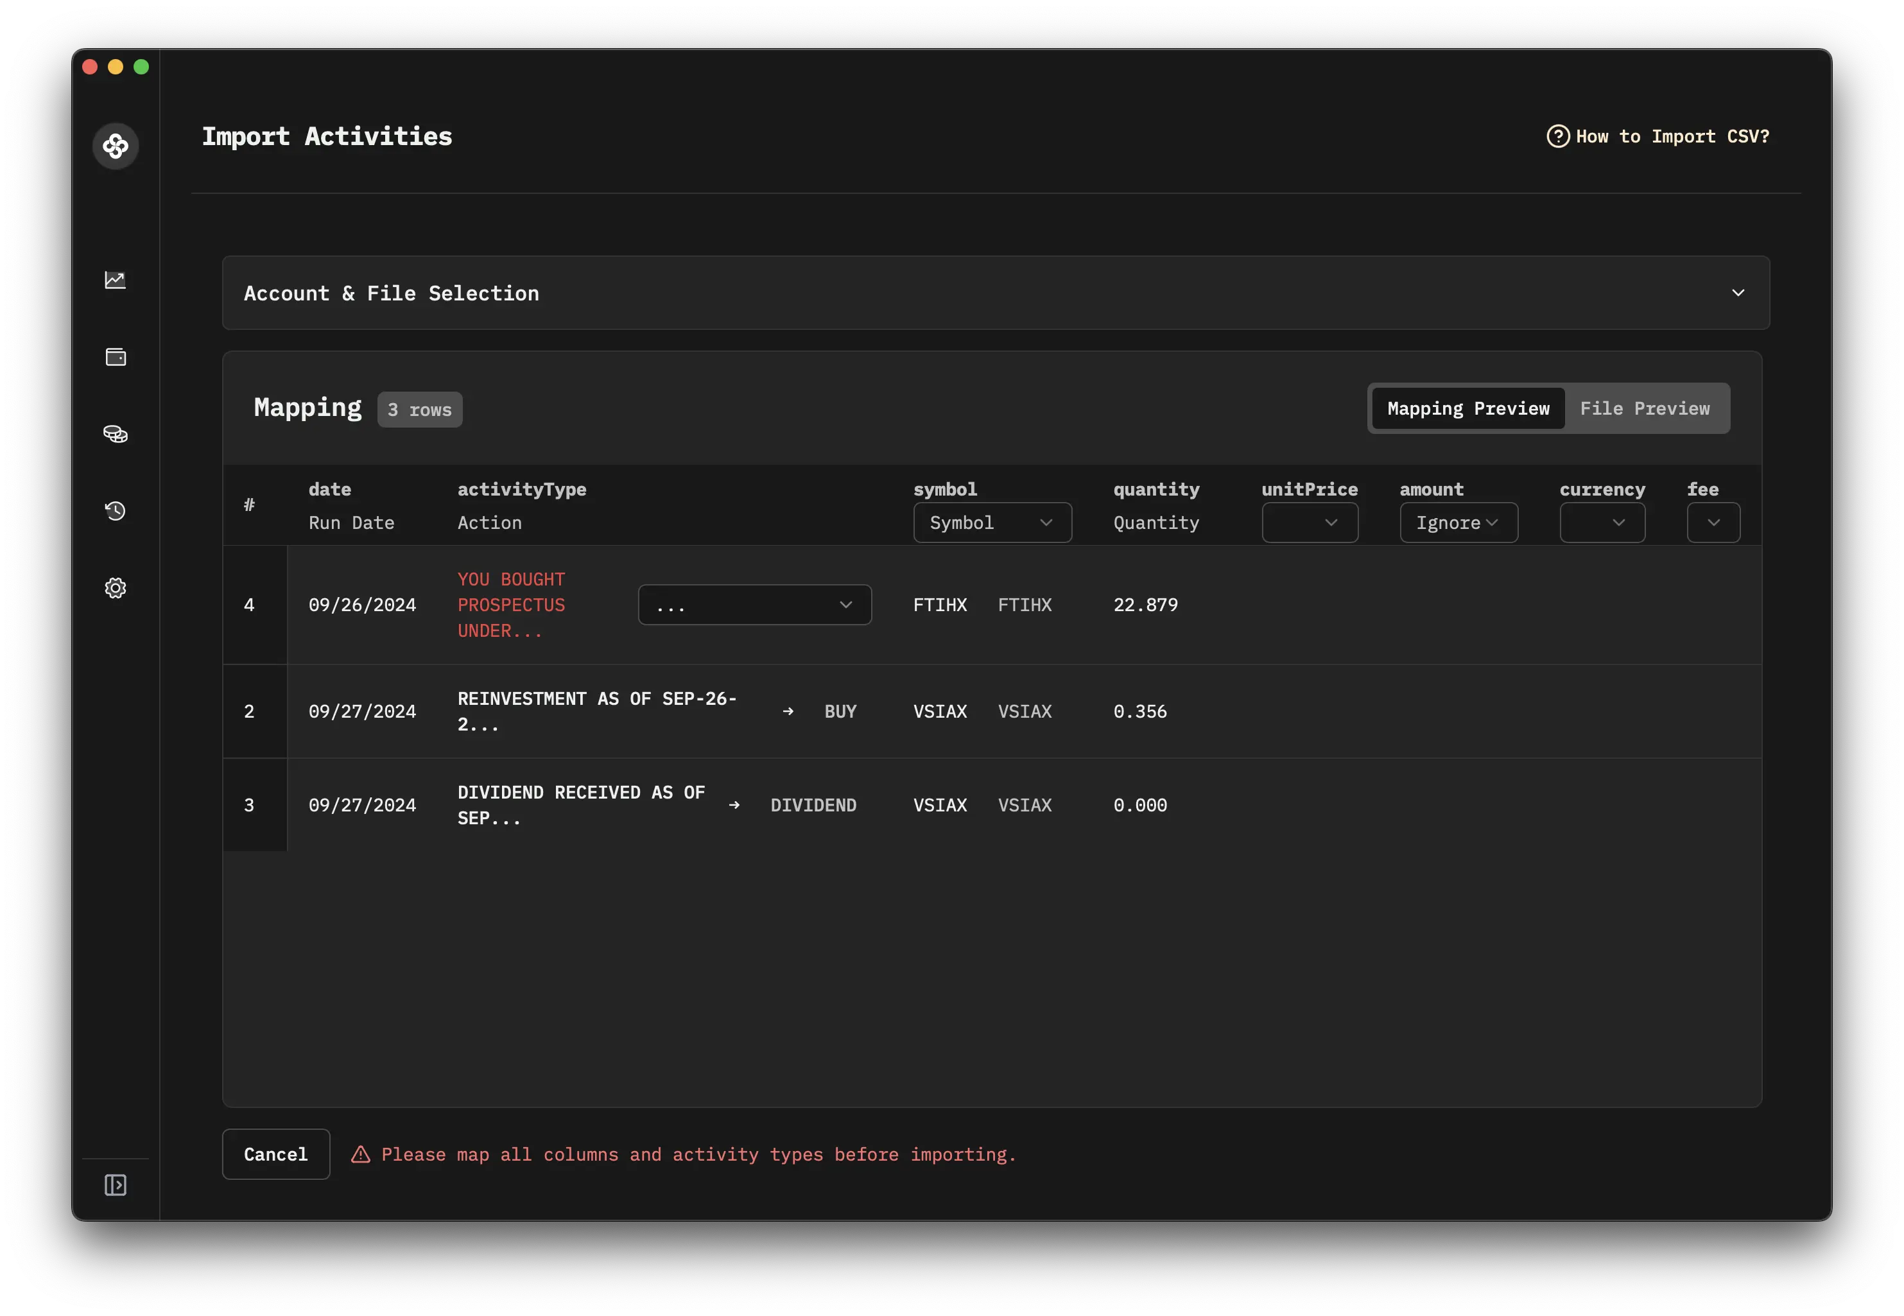Image resolution: width=1904 pixels, height=1316 pixels.
Task: Click the BUY mapped activity value
Action: coord(840,711)
